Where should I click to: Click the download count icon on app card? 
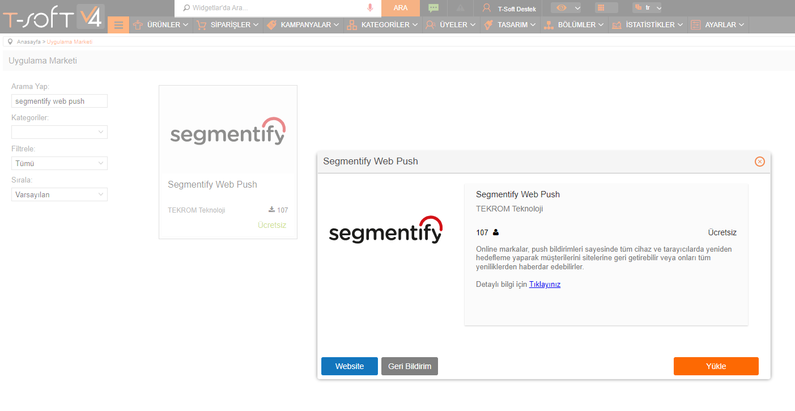(272, 210)
